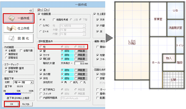
Task: Expand the 柱 RC column type dropdown
Action: point(73,26)
